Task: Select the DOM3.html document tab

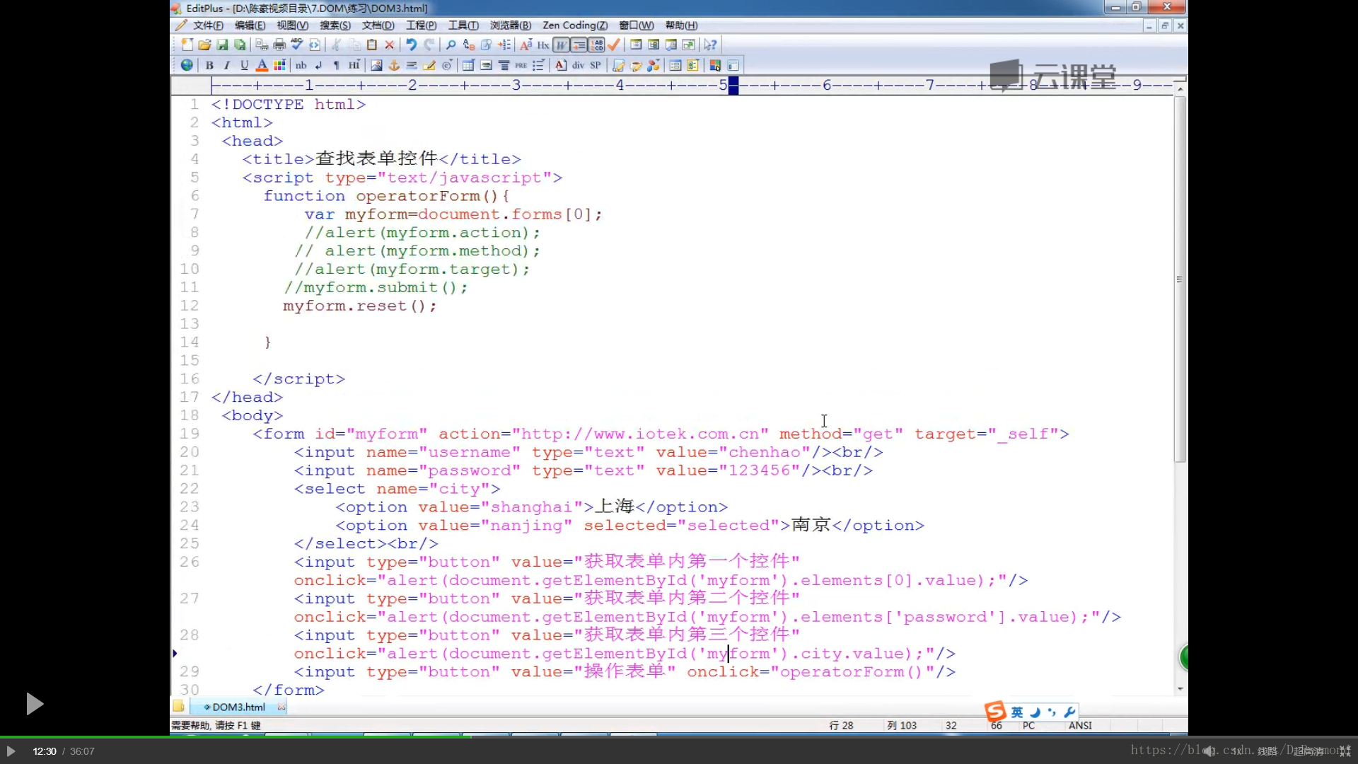Action: point(238,707)
